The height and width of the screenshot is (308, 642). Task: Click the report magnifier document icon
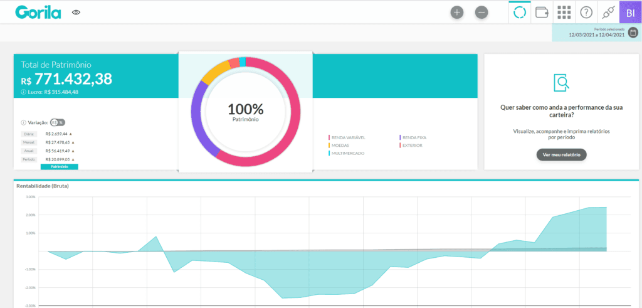point(561,82)
